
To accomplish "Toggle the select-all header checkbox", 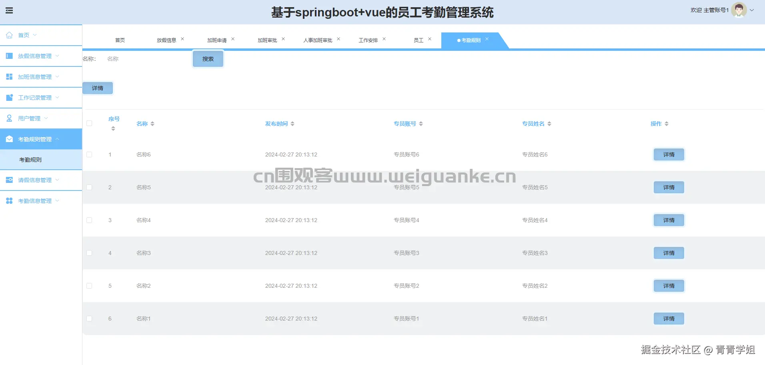I will pyautogui.click(x=89, y=123).
